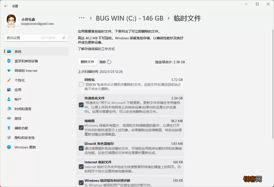Go to BUG WIN (C:) - 146 GB breadcrumb
The image size is (274, 187).
(129, 18)
